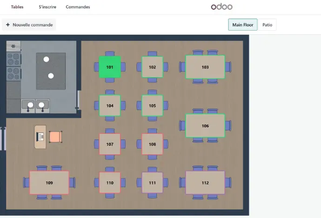The width and height of the screenshot is (321, 218).
Task: Click the kitchen island countertop
Action: [51, 71]
